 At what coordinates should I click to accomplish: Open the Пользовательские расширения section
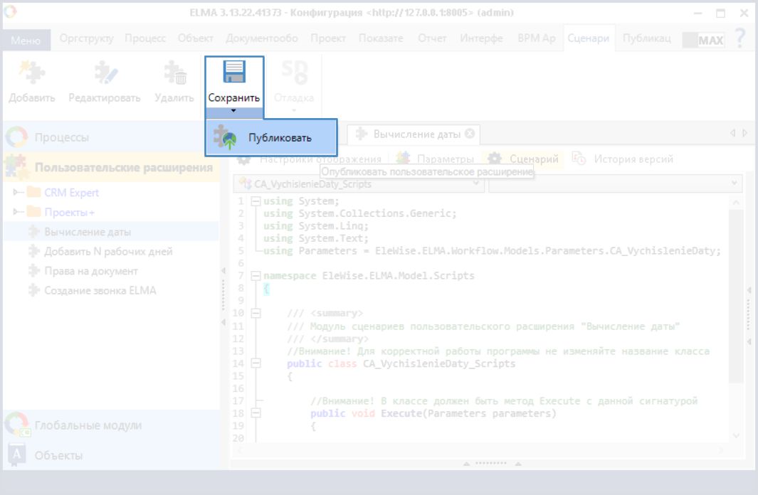pos(111,168)
